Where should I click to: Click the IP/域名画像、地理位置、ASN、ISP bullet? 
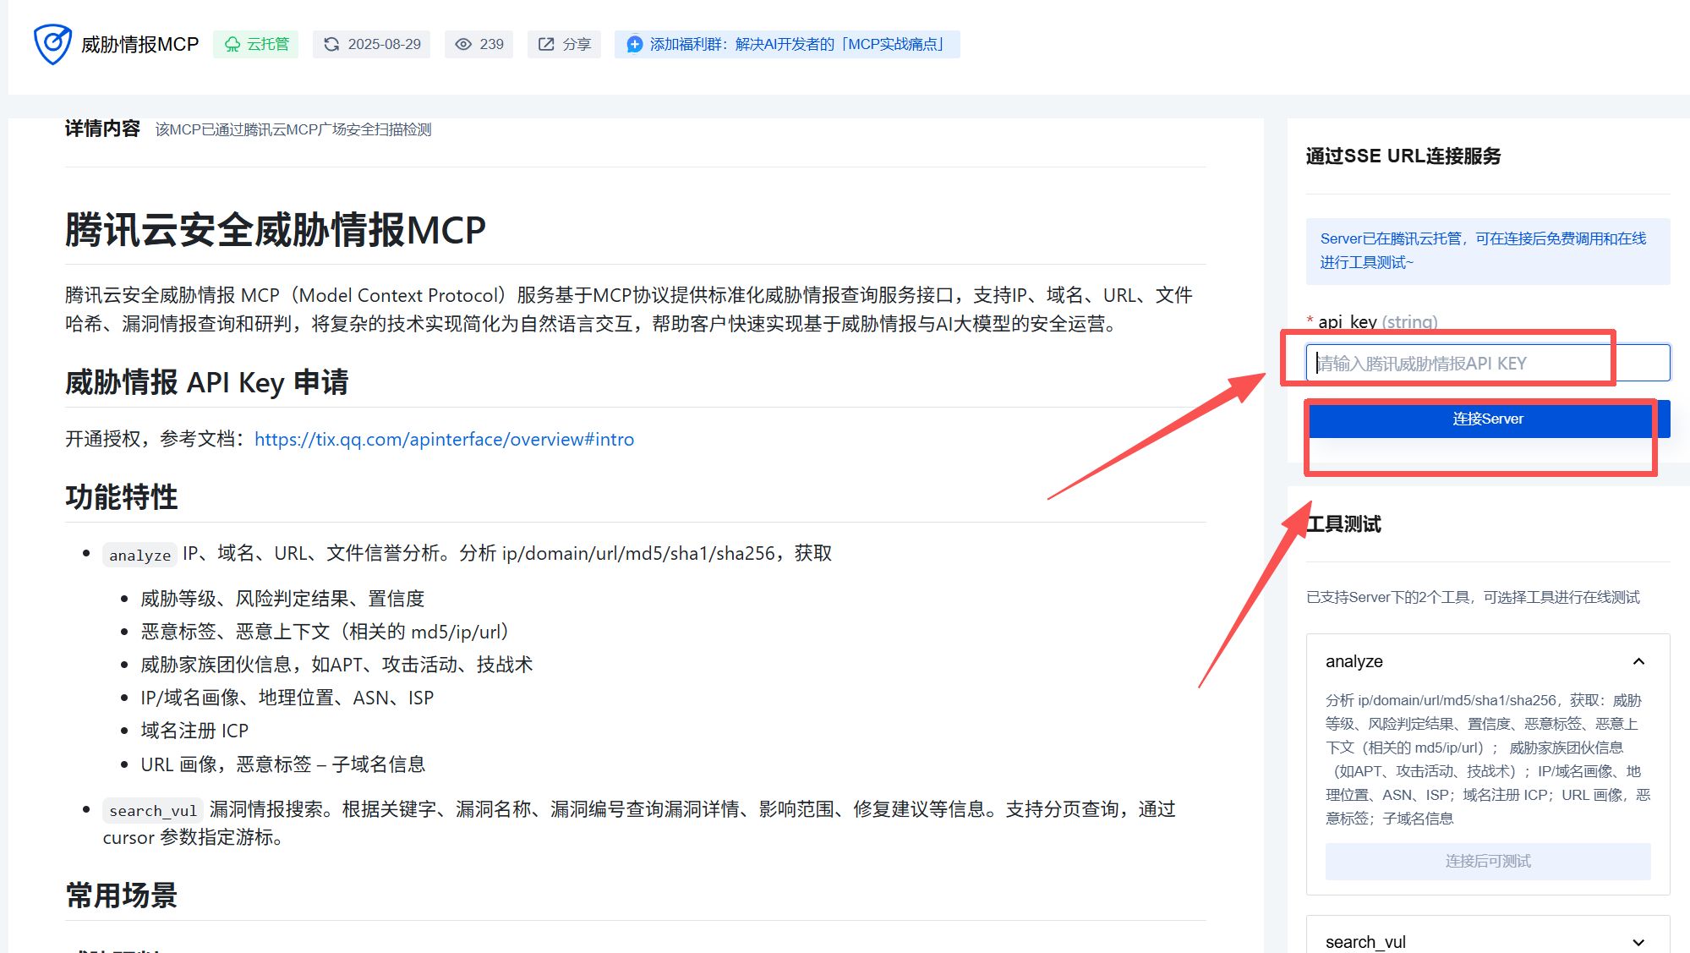[287, 698]
